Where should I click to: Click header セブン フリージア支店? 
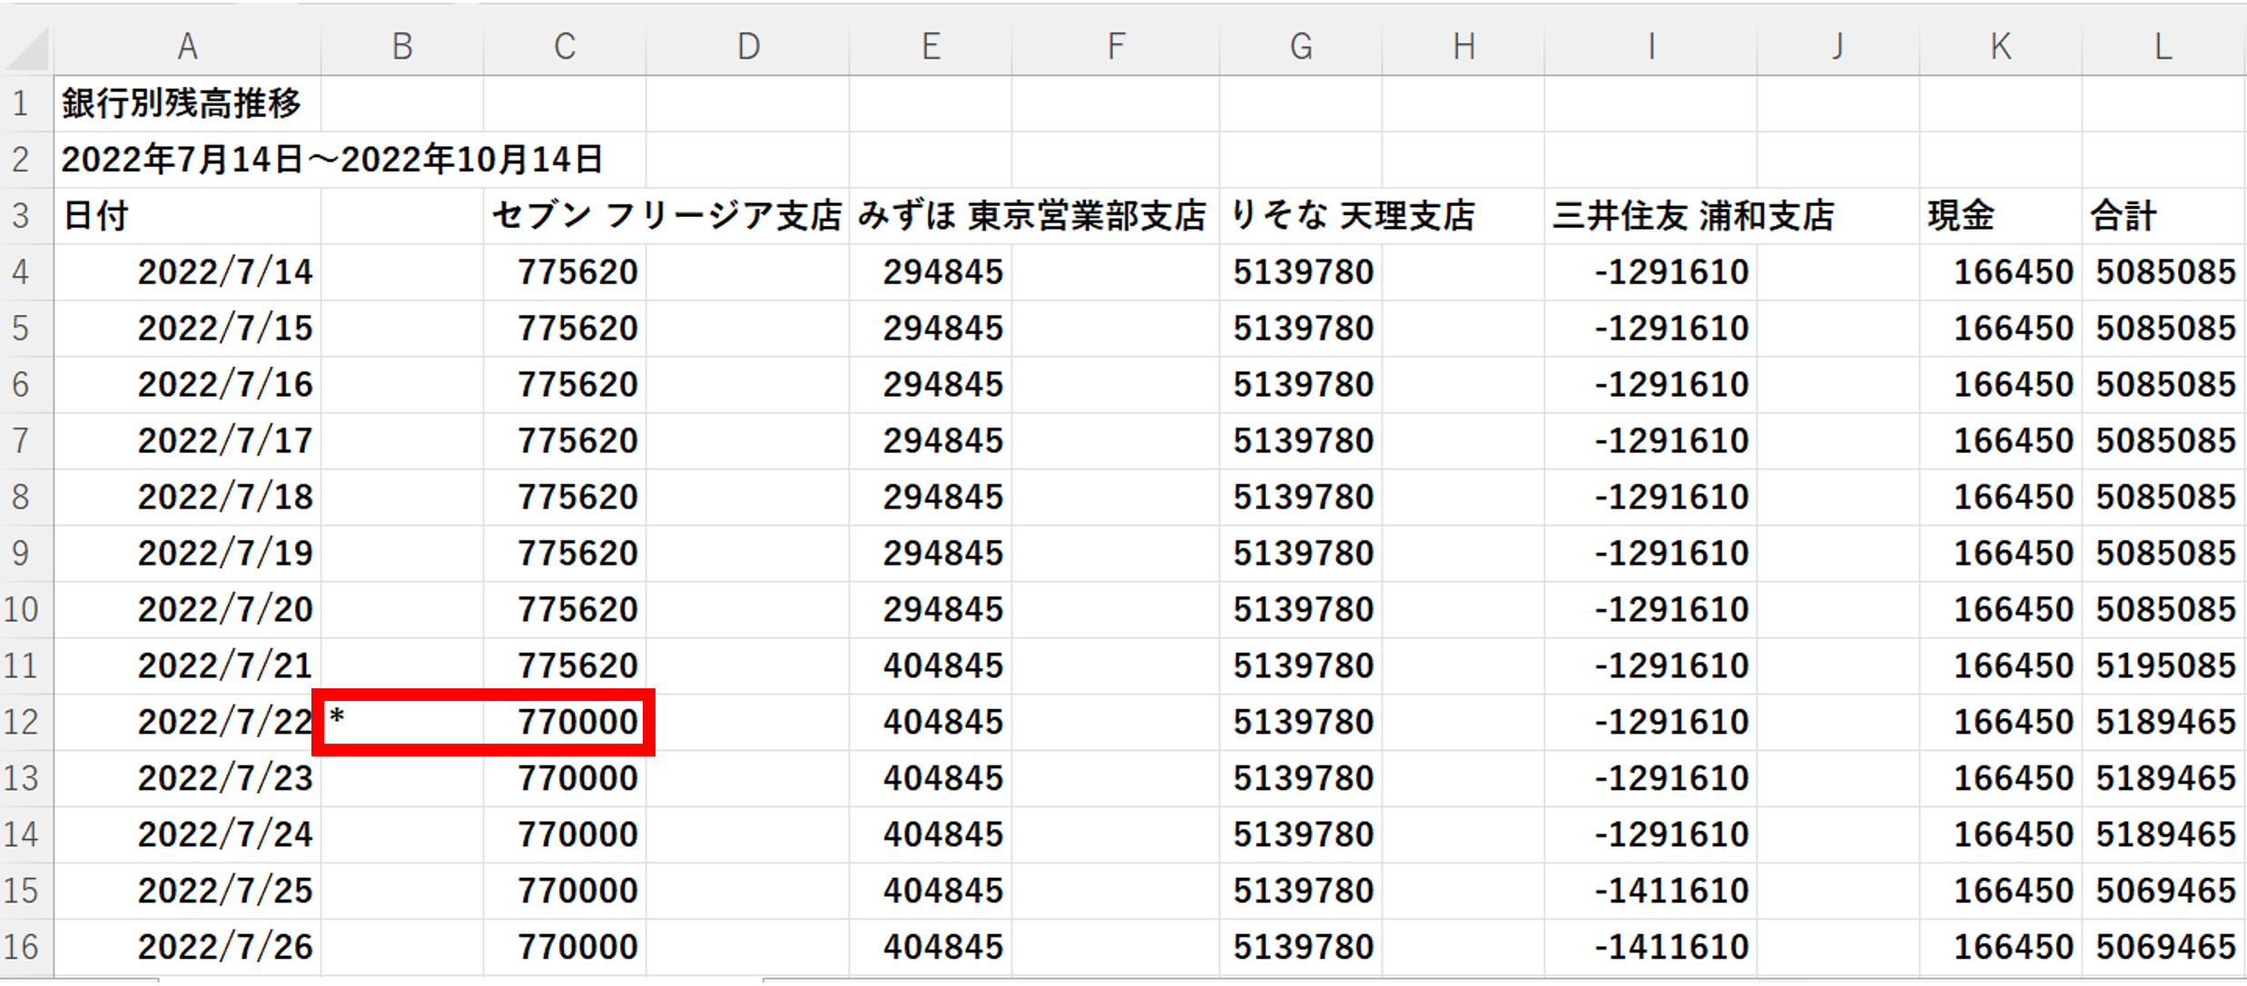click(667, 216)
